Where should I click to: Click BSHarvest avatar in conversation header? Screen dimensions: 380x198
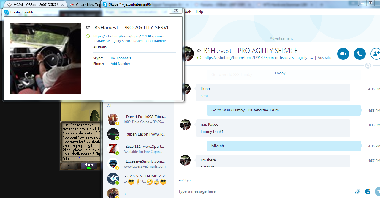click(188, 54)
